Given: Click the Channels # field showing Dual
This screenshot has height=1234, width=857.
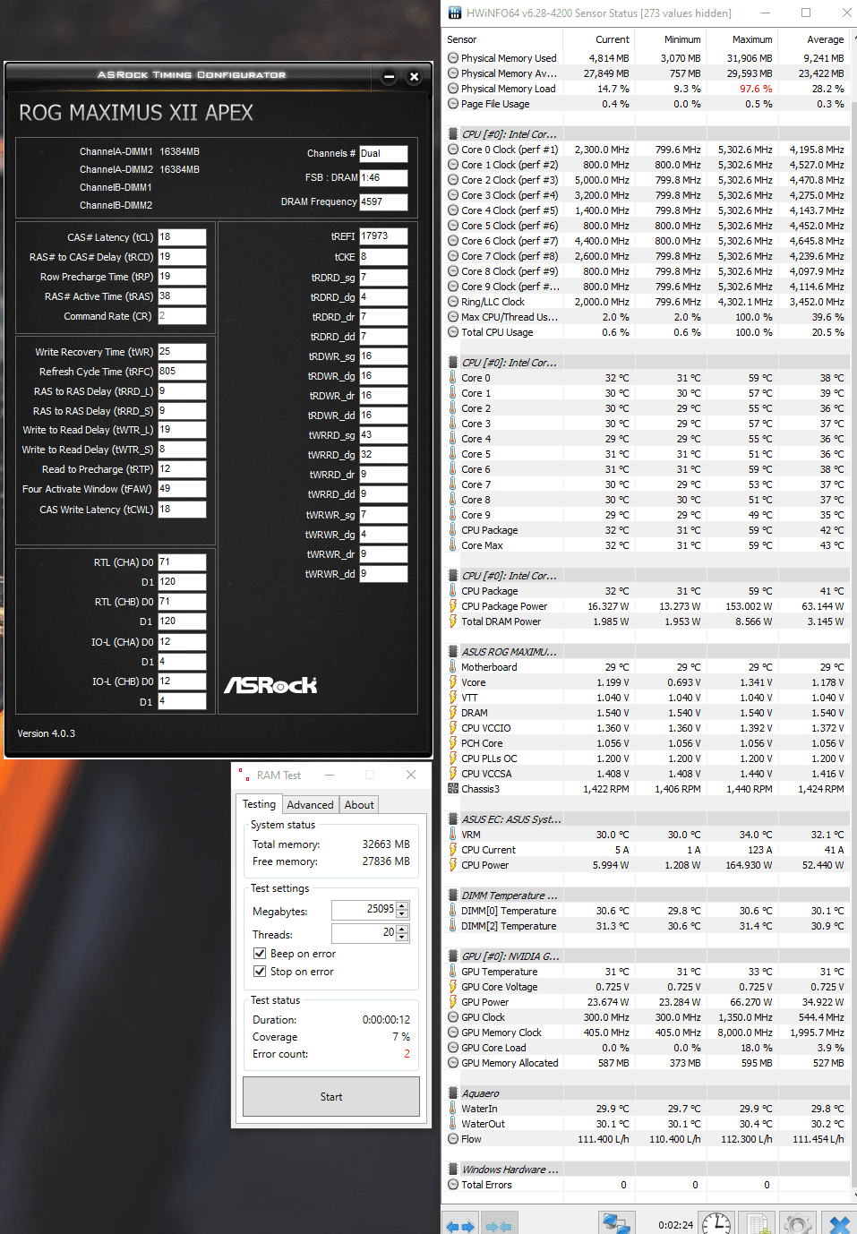Looking at the screenshot, I should (383, 154).
